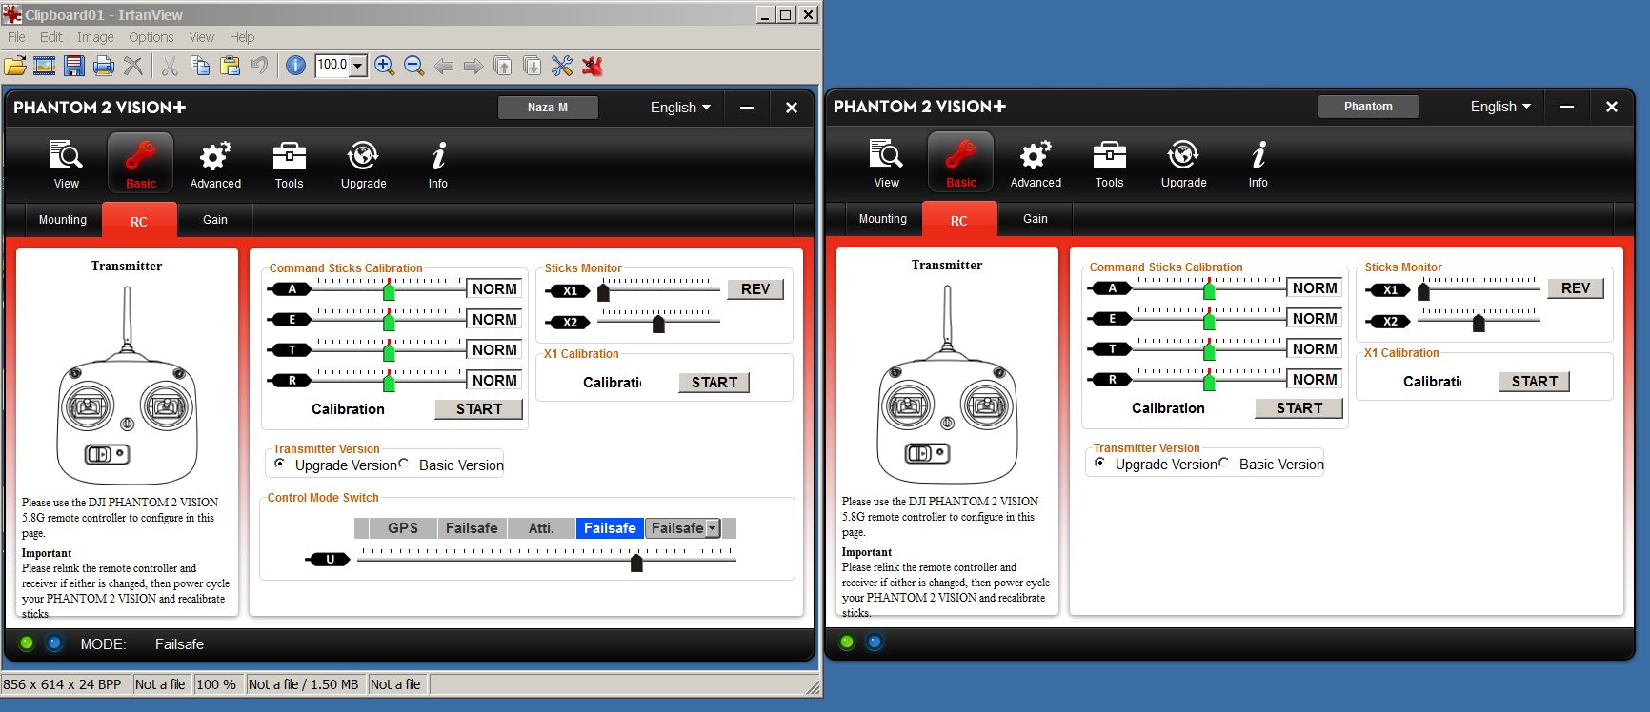Click the Naza-M mode button in title bar
Viewport: 1650px width, 712px height.
548,108
